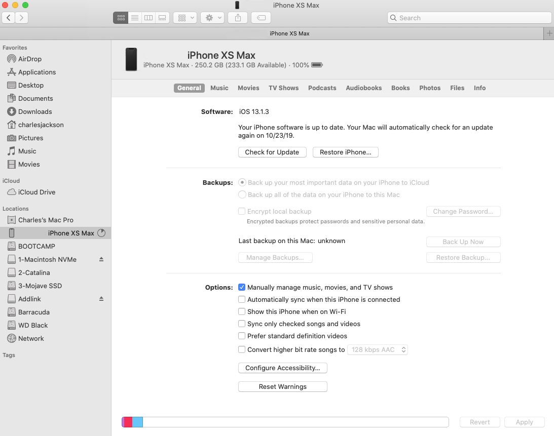554x436 pixels.
Task: Enable Automatically sync when iPhone connected
Action: (x=242, y=299)
